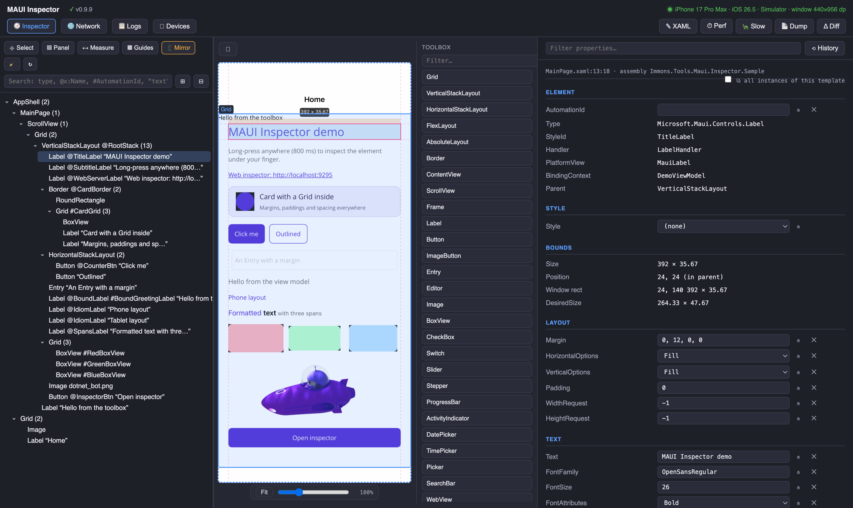Viewport: 853px width, 508px height.
Task: Click the X icon in the WidthRequest row
Action: coord(814,403)
